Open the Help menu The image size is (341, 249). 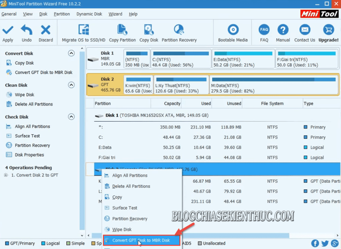click(x=133, y=14)
